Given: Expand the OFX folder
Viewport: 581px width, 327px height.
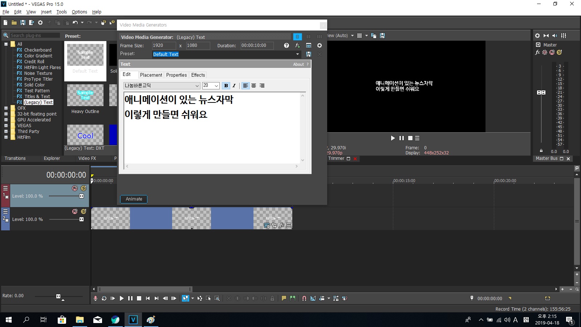Looking at the screenshot, I should coord(6,108).
